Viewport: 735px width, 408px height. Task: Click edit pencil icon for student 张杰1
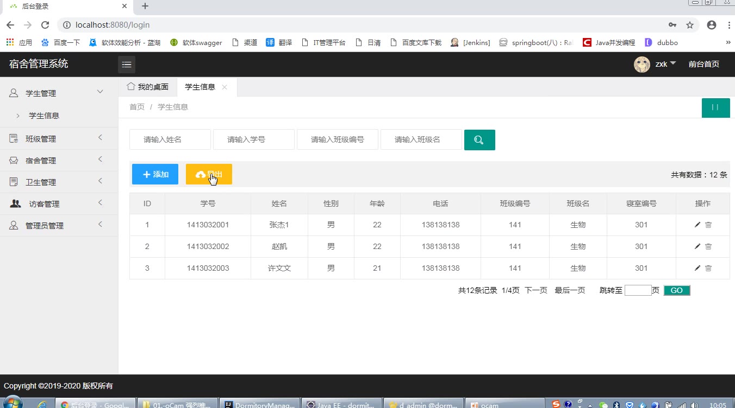pyautogui.click(x=697, y=225)
